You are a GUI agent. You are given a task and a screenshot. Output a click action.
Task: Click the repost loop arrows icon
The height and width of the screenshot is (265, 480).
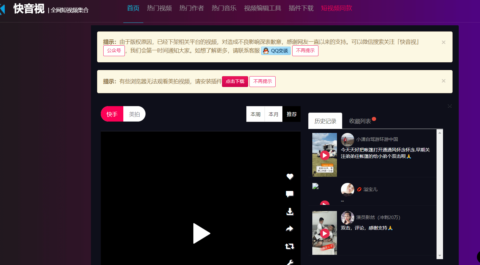289,246
